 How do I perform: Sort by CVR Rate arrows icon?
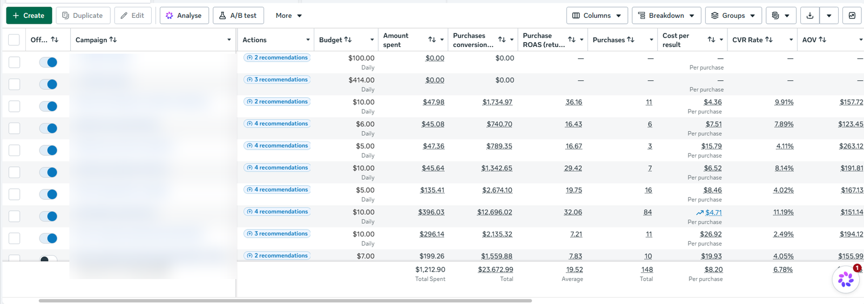pyautogui.click(x=769, y=40)
